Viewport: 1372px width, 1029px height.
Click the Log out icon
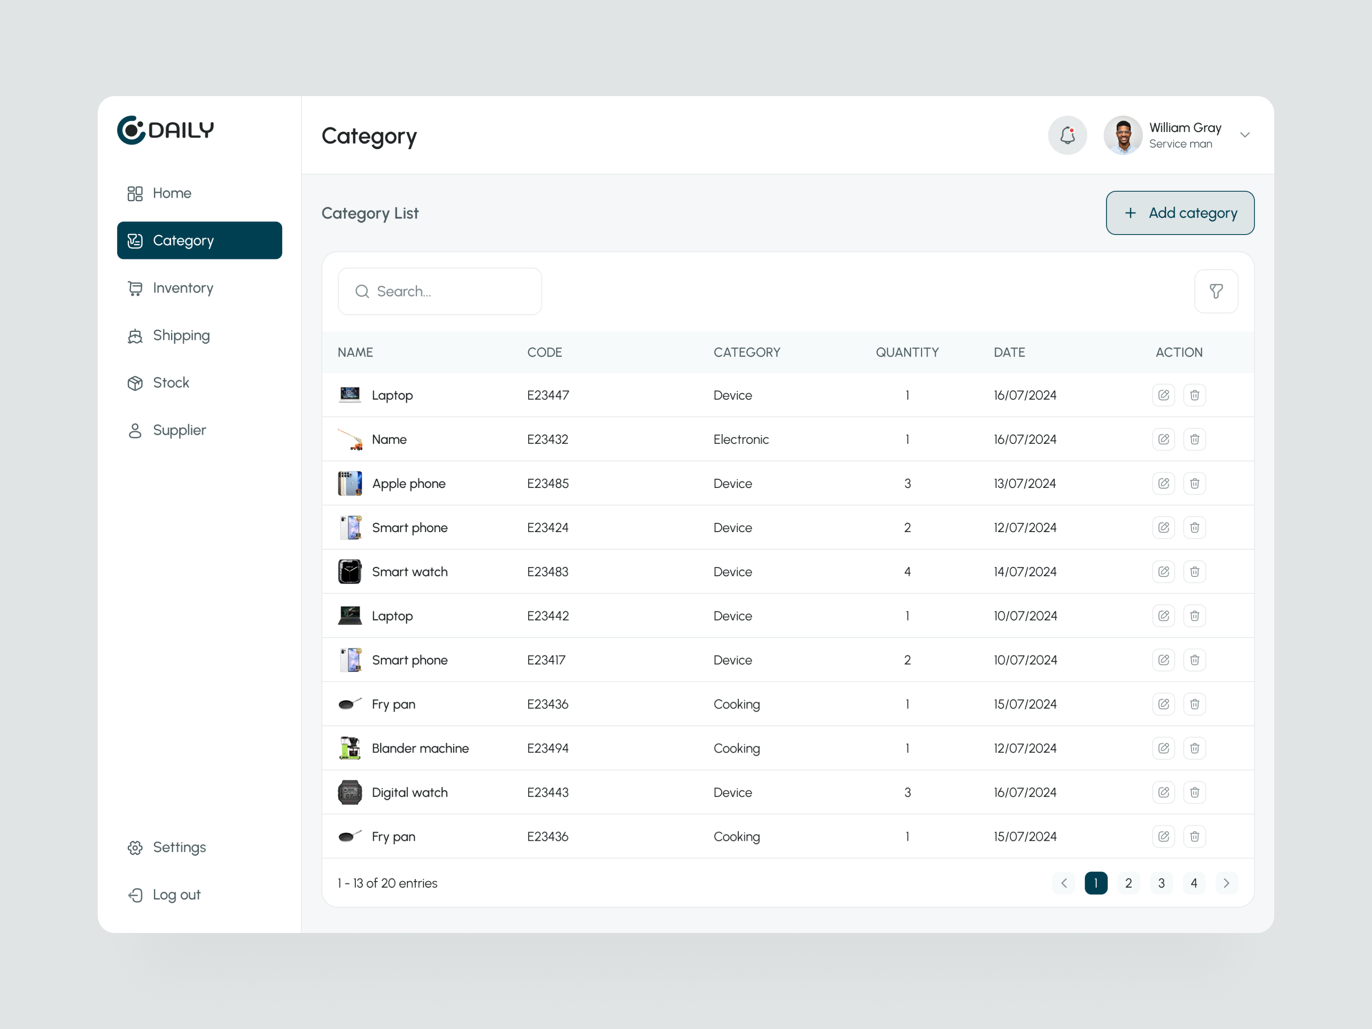click(x=135, y=894)
